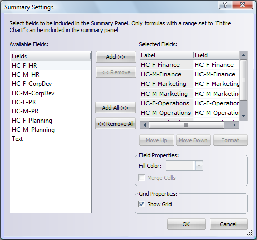
Task: Click the scroll left arrow under Selected Fields
Action: tap(145, 125)
